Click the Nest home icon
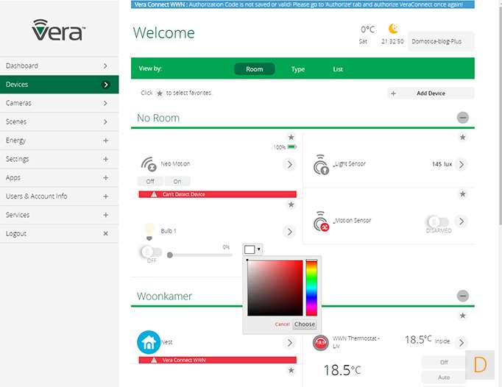The height and width of the screenshot is (387, 502). point(149,342)
